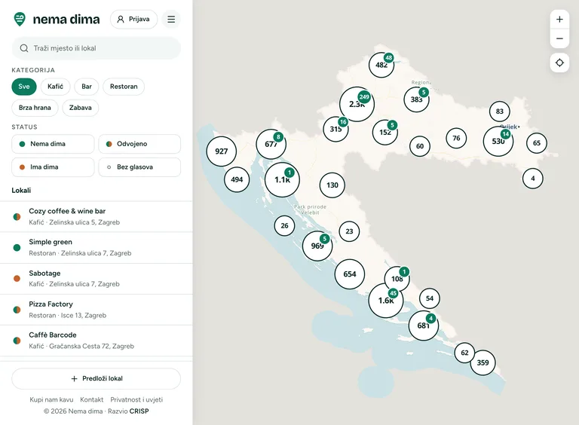
Task: Click the 677 map cluster
Action: 271,144
